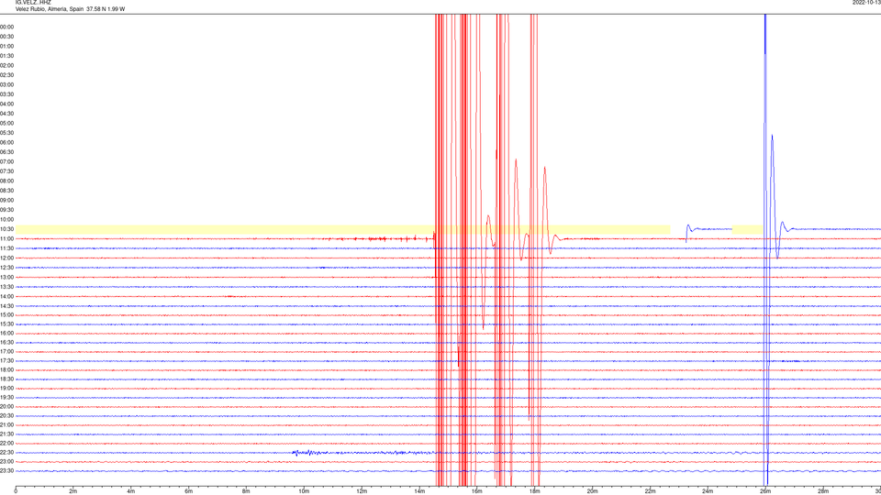Screen dimensions: 881x495
Task: Click the 06:00 time row label
Action: (x=6, y=143)
